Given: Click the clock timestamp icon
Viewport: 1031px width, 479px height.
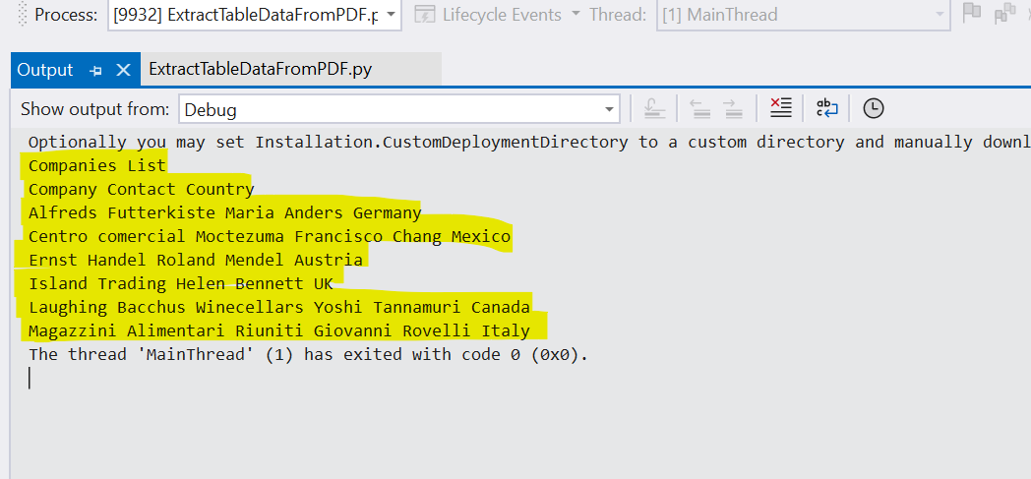Looking at the screenshot, I should (874, 108).
